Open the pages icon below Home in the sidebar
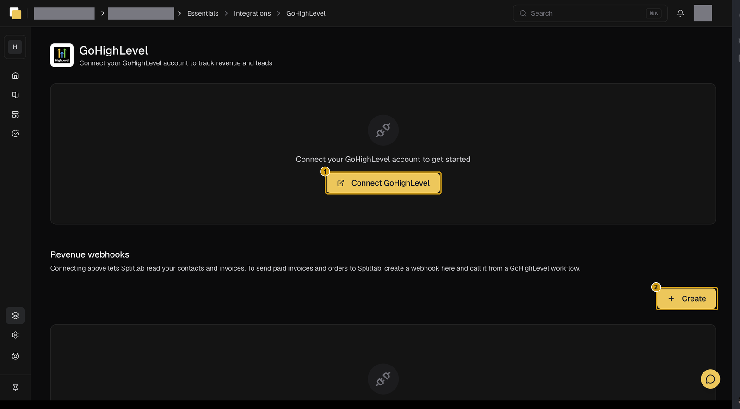740x409 pixels. [15, 95]
